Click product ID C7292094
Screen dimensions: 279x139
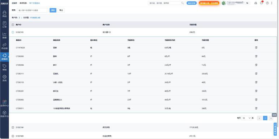tap(20, 65)
